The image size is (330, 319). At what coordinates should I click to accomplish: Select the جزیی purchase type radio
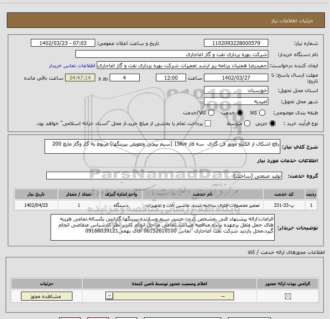coord(272,124)
